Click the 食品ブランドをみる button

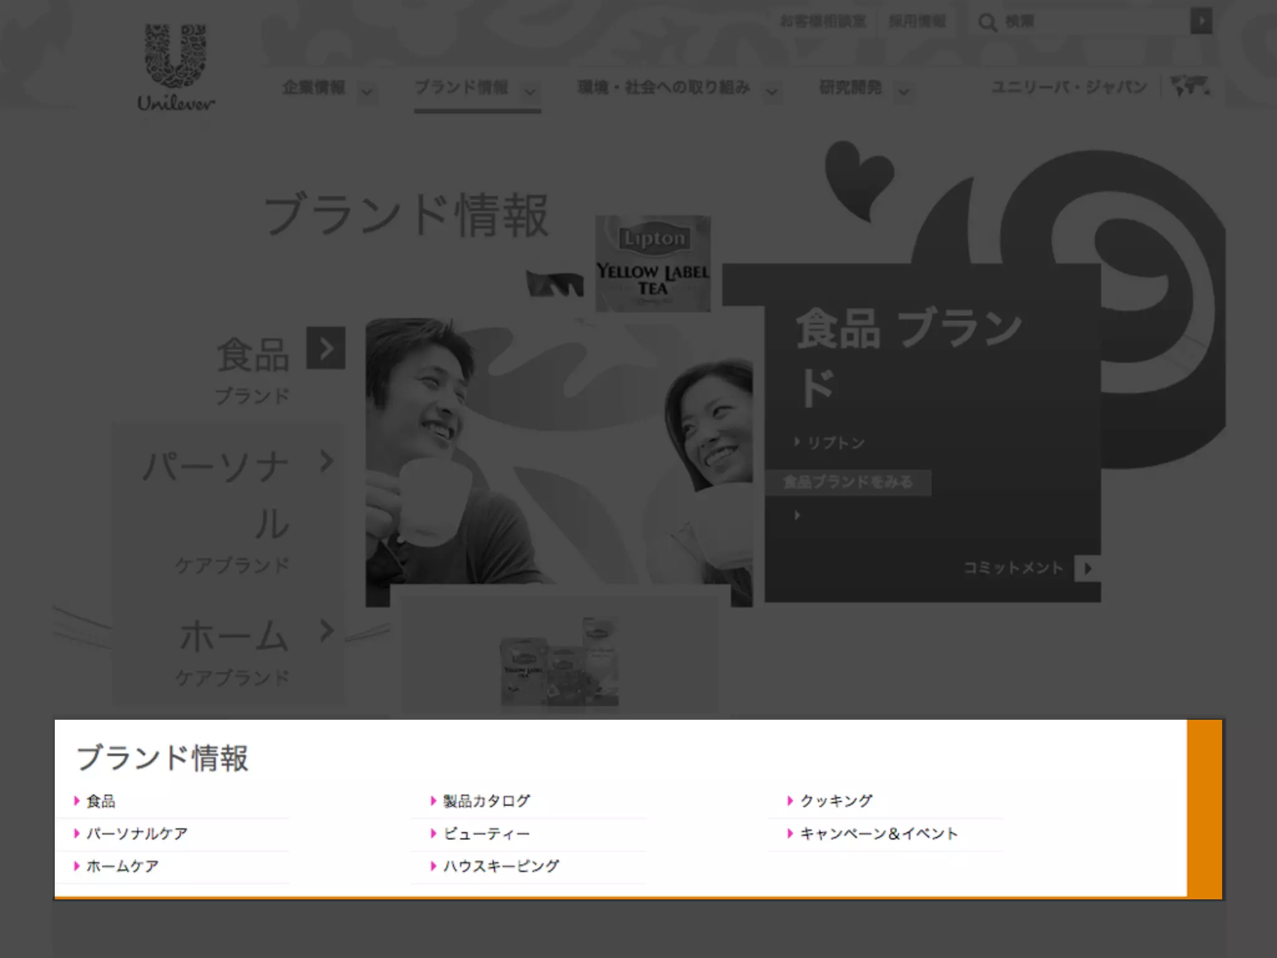click(847, 482)
